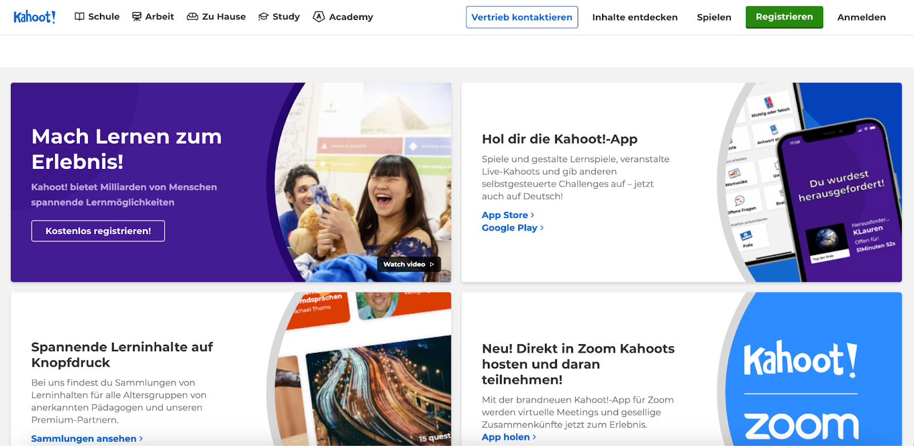Click the green Registrieren button

[x=784, y=17]
